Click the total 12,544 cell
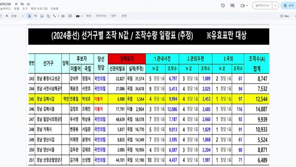 pos(257,99)
